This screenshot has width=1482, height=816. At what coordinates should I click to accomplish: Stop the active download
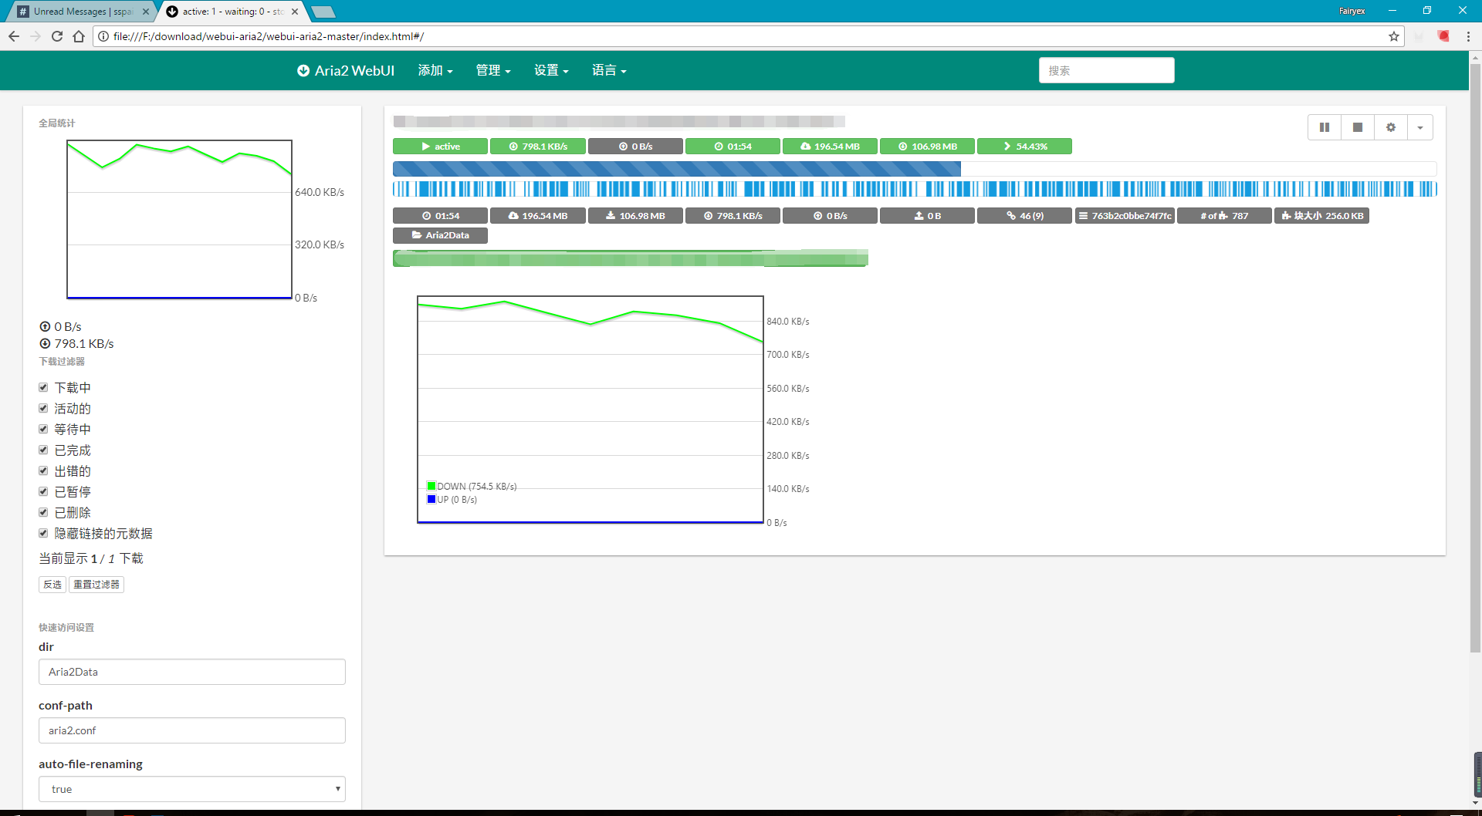(x=1358, y=127)
